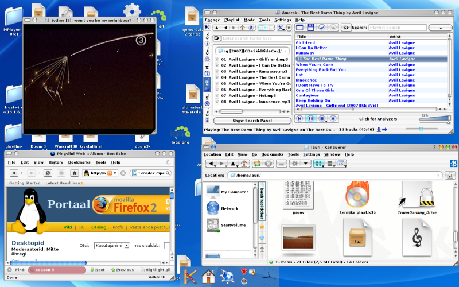Open the Engage menu in Amarok

click(x=212, y=20)
